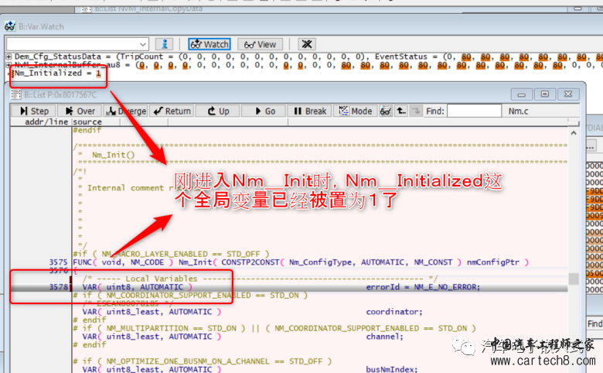Click the Go run button
The width and height of the screenshot is (603, 373).
pos(264,111)
